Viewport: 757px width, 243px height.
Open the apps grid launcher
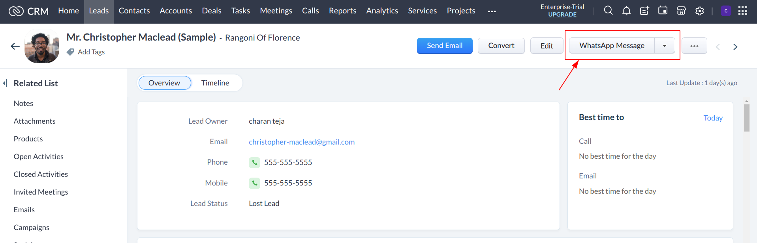tap(743, 11)
